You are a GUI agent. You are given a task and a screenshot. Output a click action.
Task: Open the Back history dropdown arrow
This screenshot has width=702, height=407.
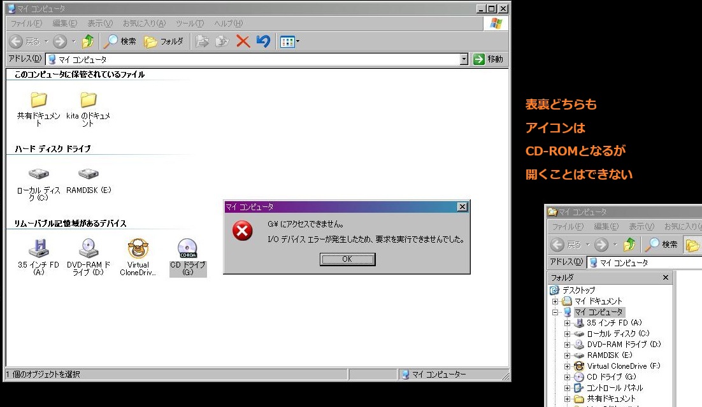point(46,41)
